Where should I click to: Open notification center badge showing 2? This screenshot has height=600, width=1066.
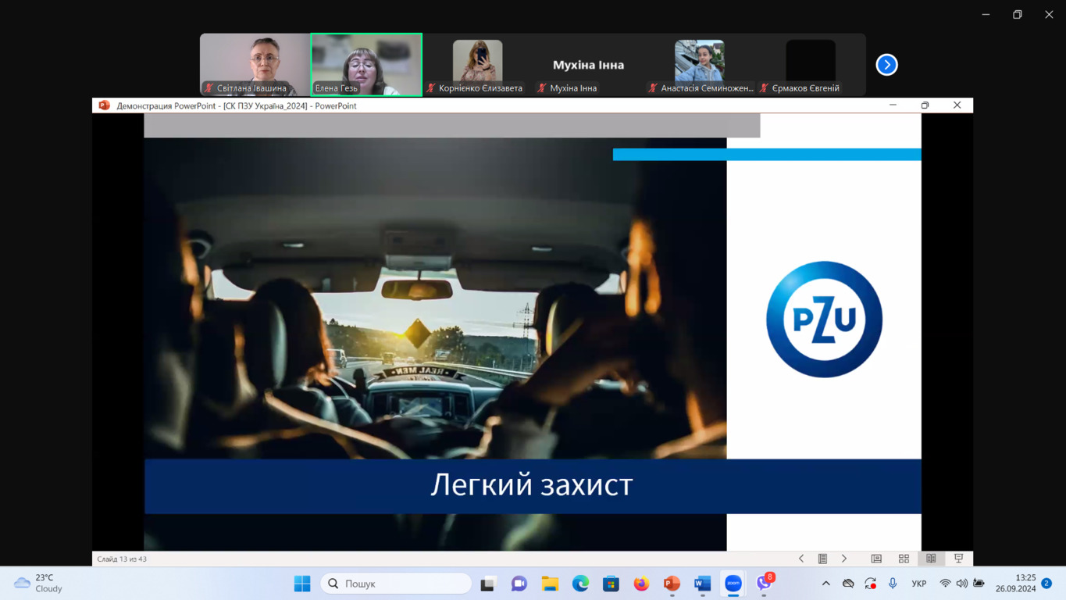pos(1046,584)
